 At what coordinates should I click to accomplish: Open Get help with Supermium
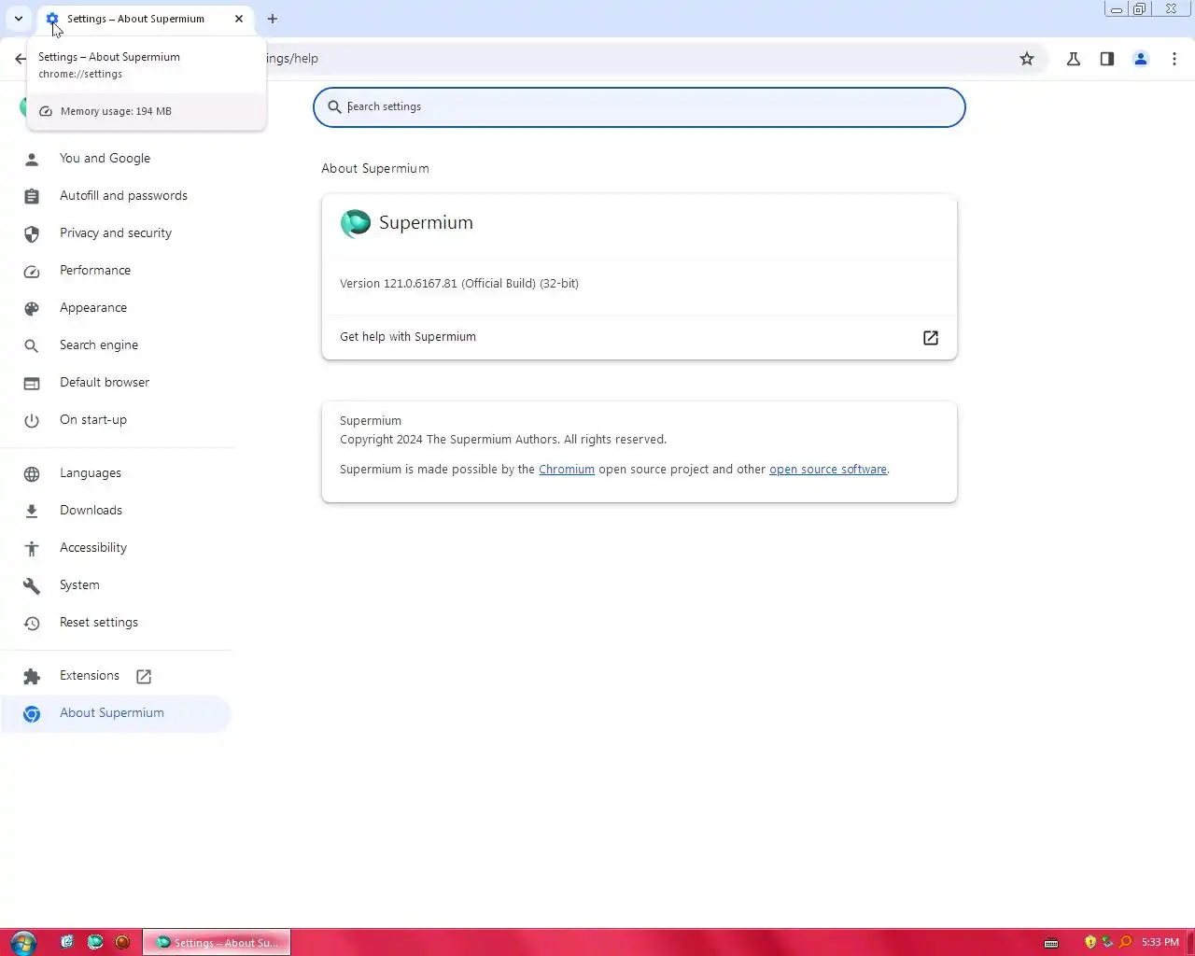640,337
